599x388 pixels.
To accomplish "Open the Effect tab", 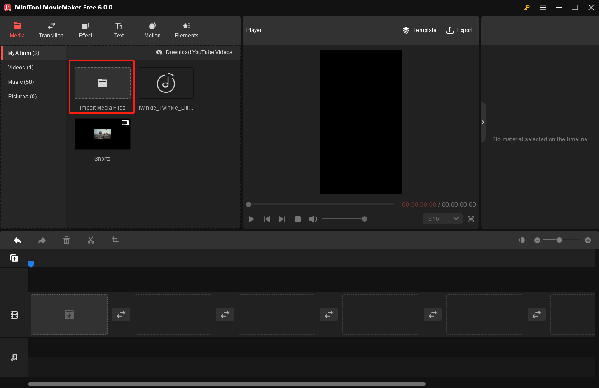I will [x=85, y=30].
